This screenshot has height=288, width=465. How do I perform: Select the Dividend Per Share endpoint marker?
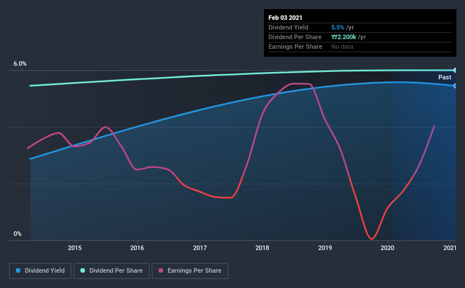tap(455, 70)
